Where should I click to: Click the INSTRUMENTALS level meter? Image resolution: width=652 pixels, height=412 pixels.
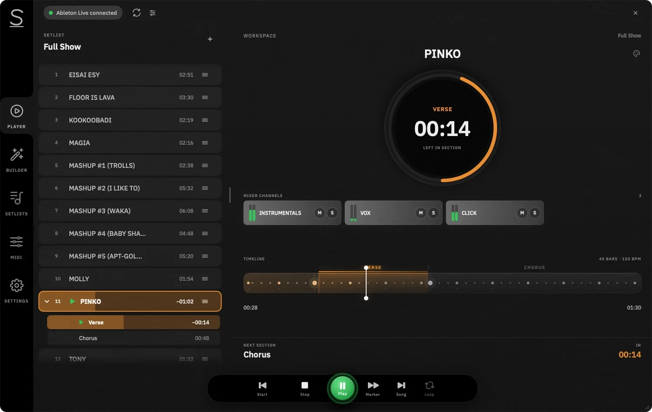pos(252,213)
